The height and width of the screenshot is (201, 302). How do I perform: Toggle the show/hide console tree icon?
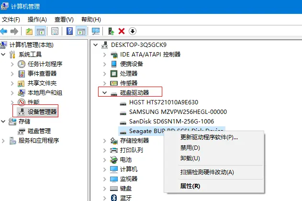click(41, 31)
